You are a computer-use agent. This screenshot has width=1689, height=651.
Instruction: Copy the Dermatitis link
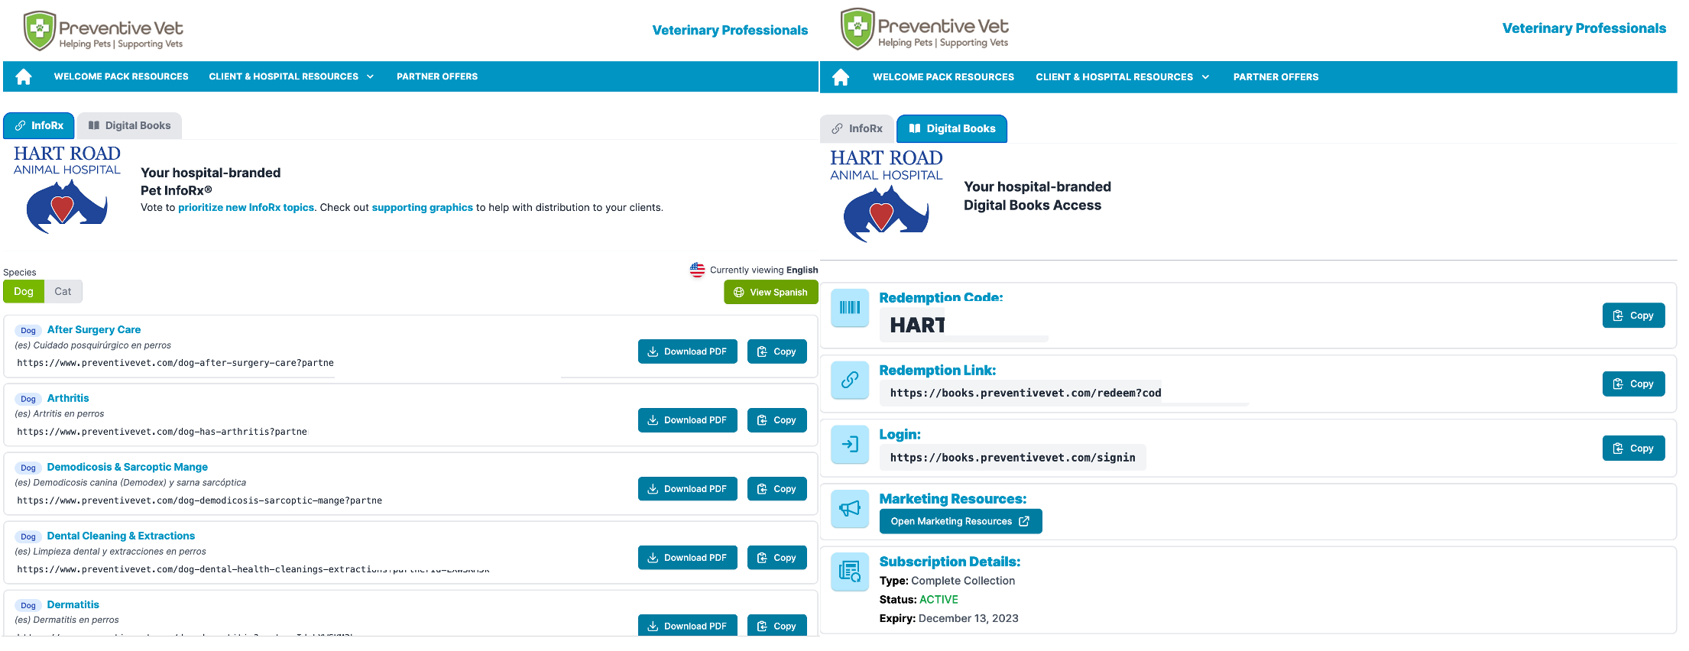point(776,625)
